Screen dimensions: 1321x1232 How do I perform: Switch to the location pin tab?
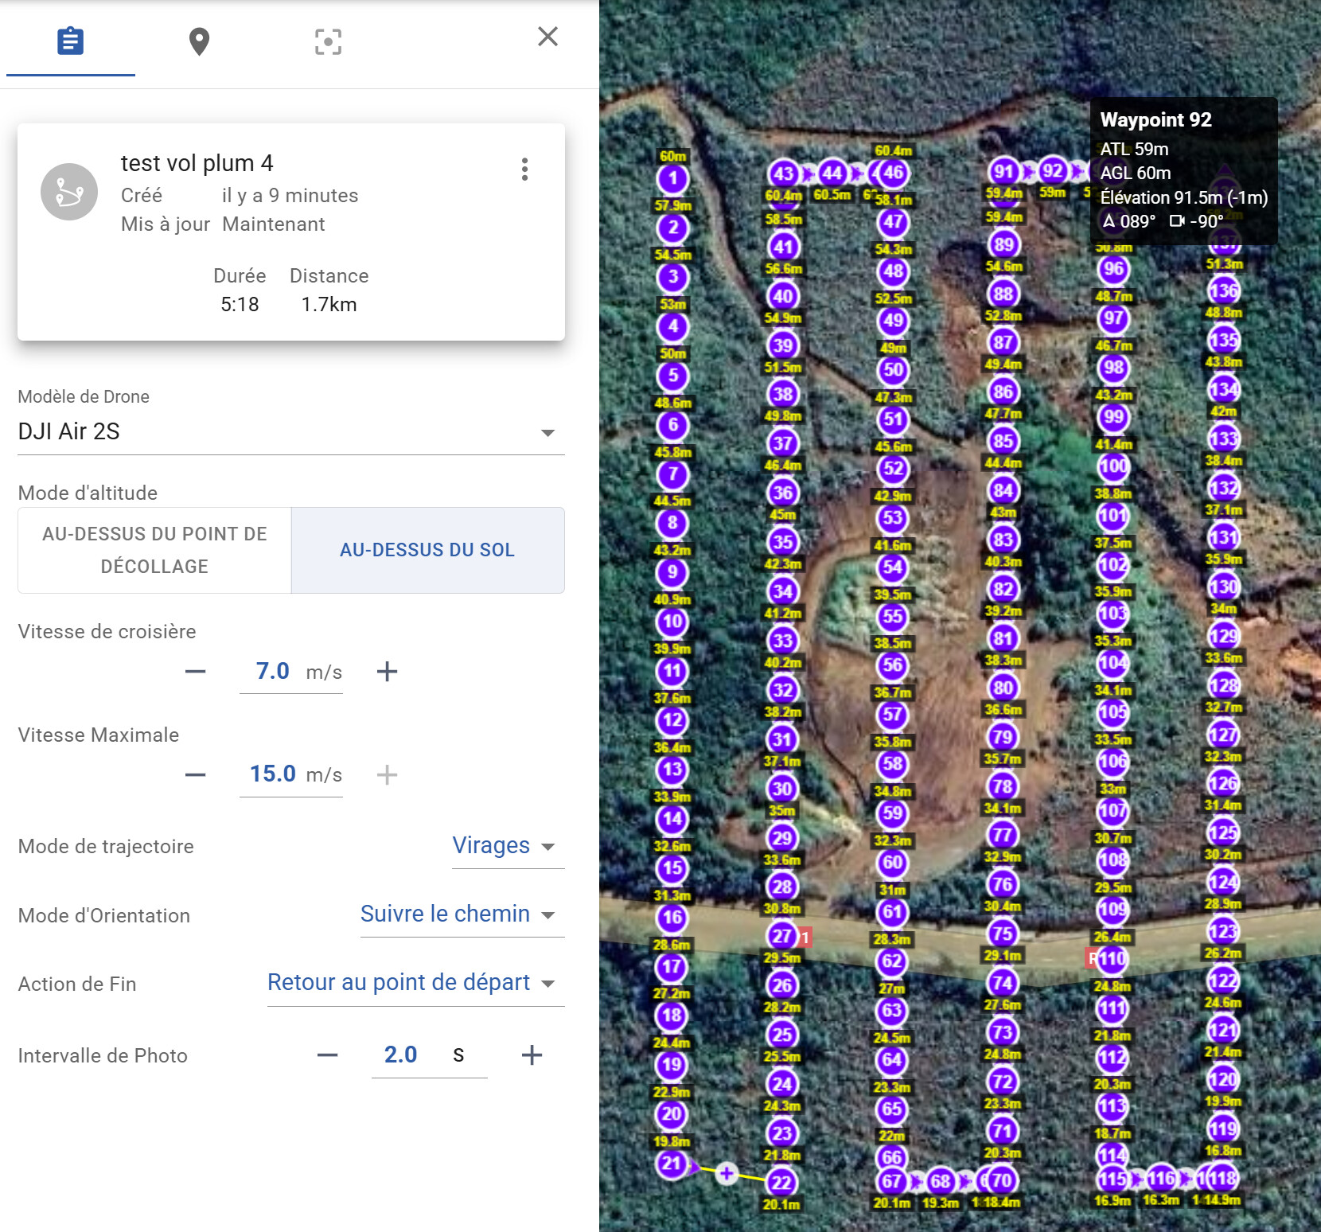click(199, 41)
